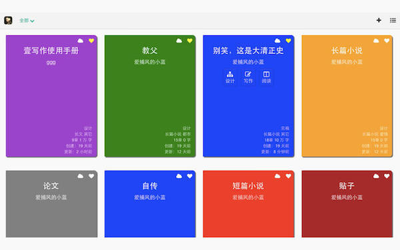Click the author name under 贴子
This screenshot has height=250, width=400.
pyautogui.click(x=347, y=197)
